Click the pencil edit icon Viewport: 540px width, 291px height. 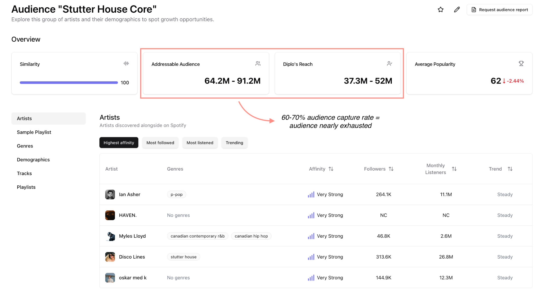pos(457,10)
